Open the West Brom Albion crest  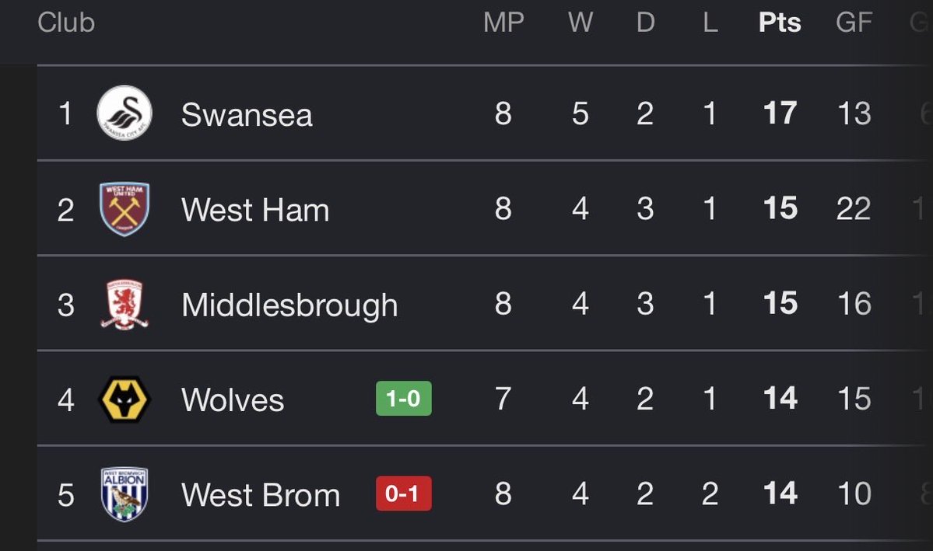pyautogui.click(x=125, y=494)
